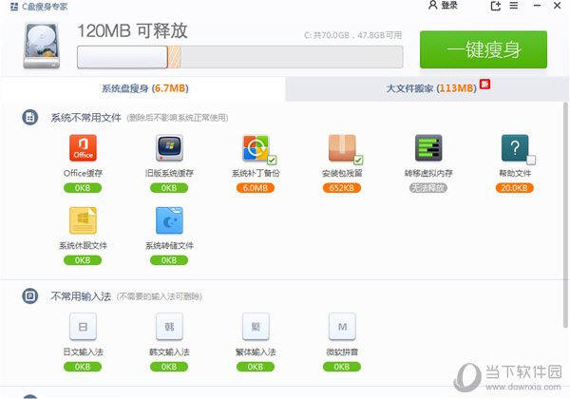
Task: Click the 0KB badge under 旧版系统缓存
Action: point(169,188)
